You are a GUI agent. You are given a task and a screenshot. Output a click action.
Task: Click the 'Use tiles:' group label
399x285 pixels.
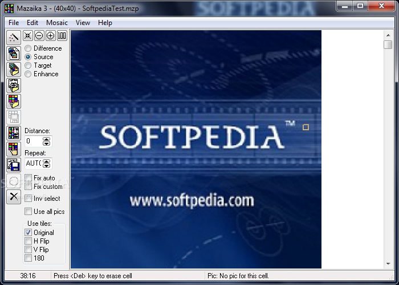[x=39, y=224]
